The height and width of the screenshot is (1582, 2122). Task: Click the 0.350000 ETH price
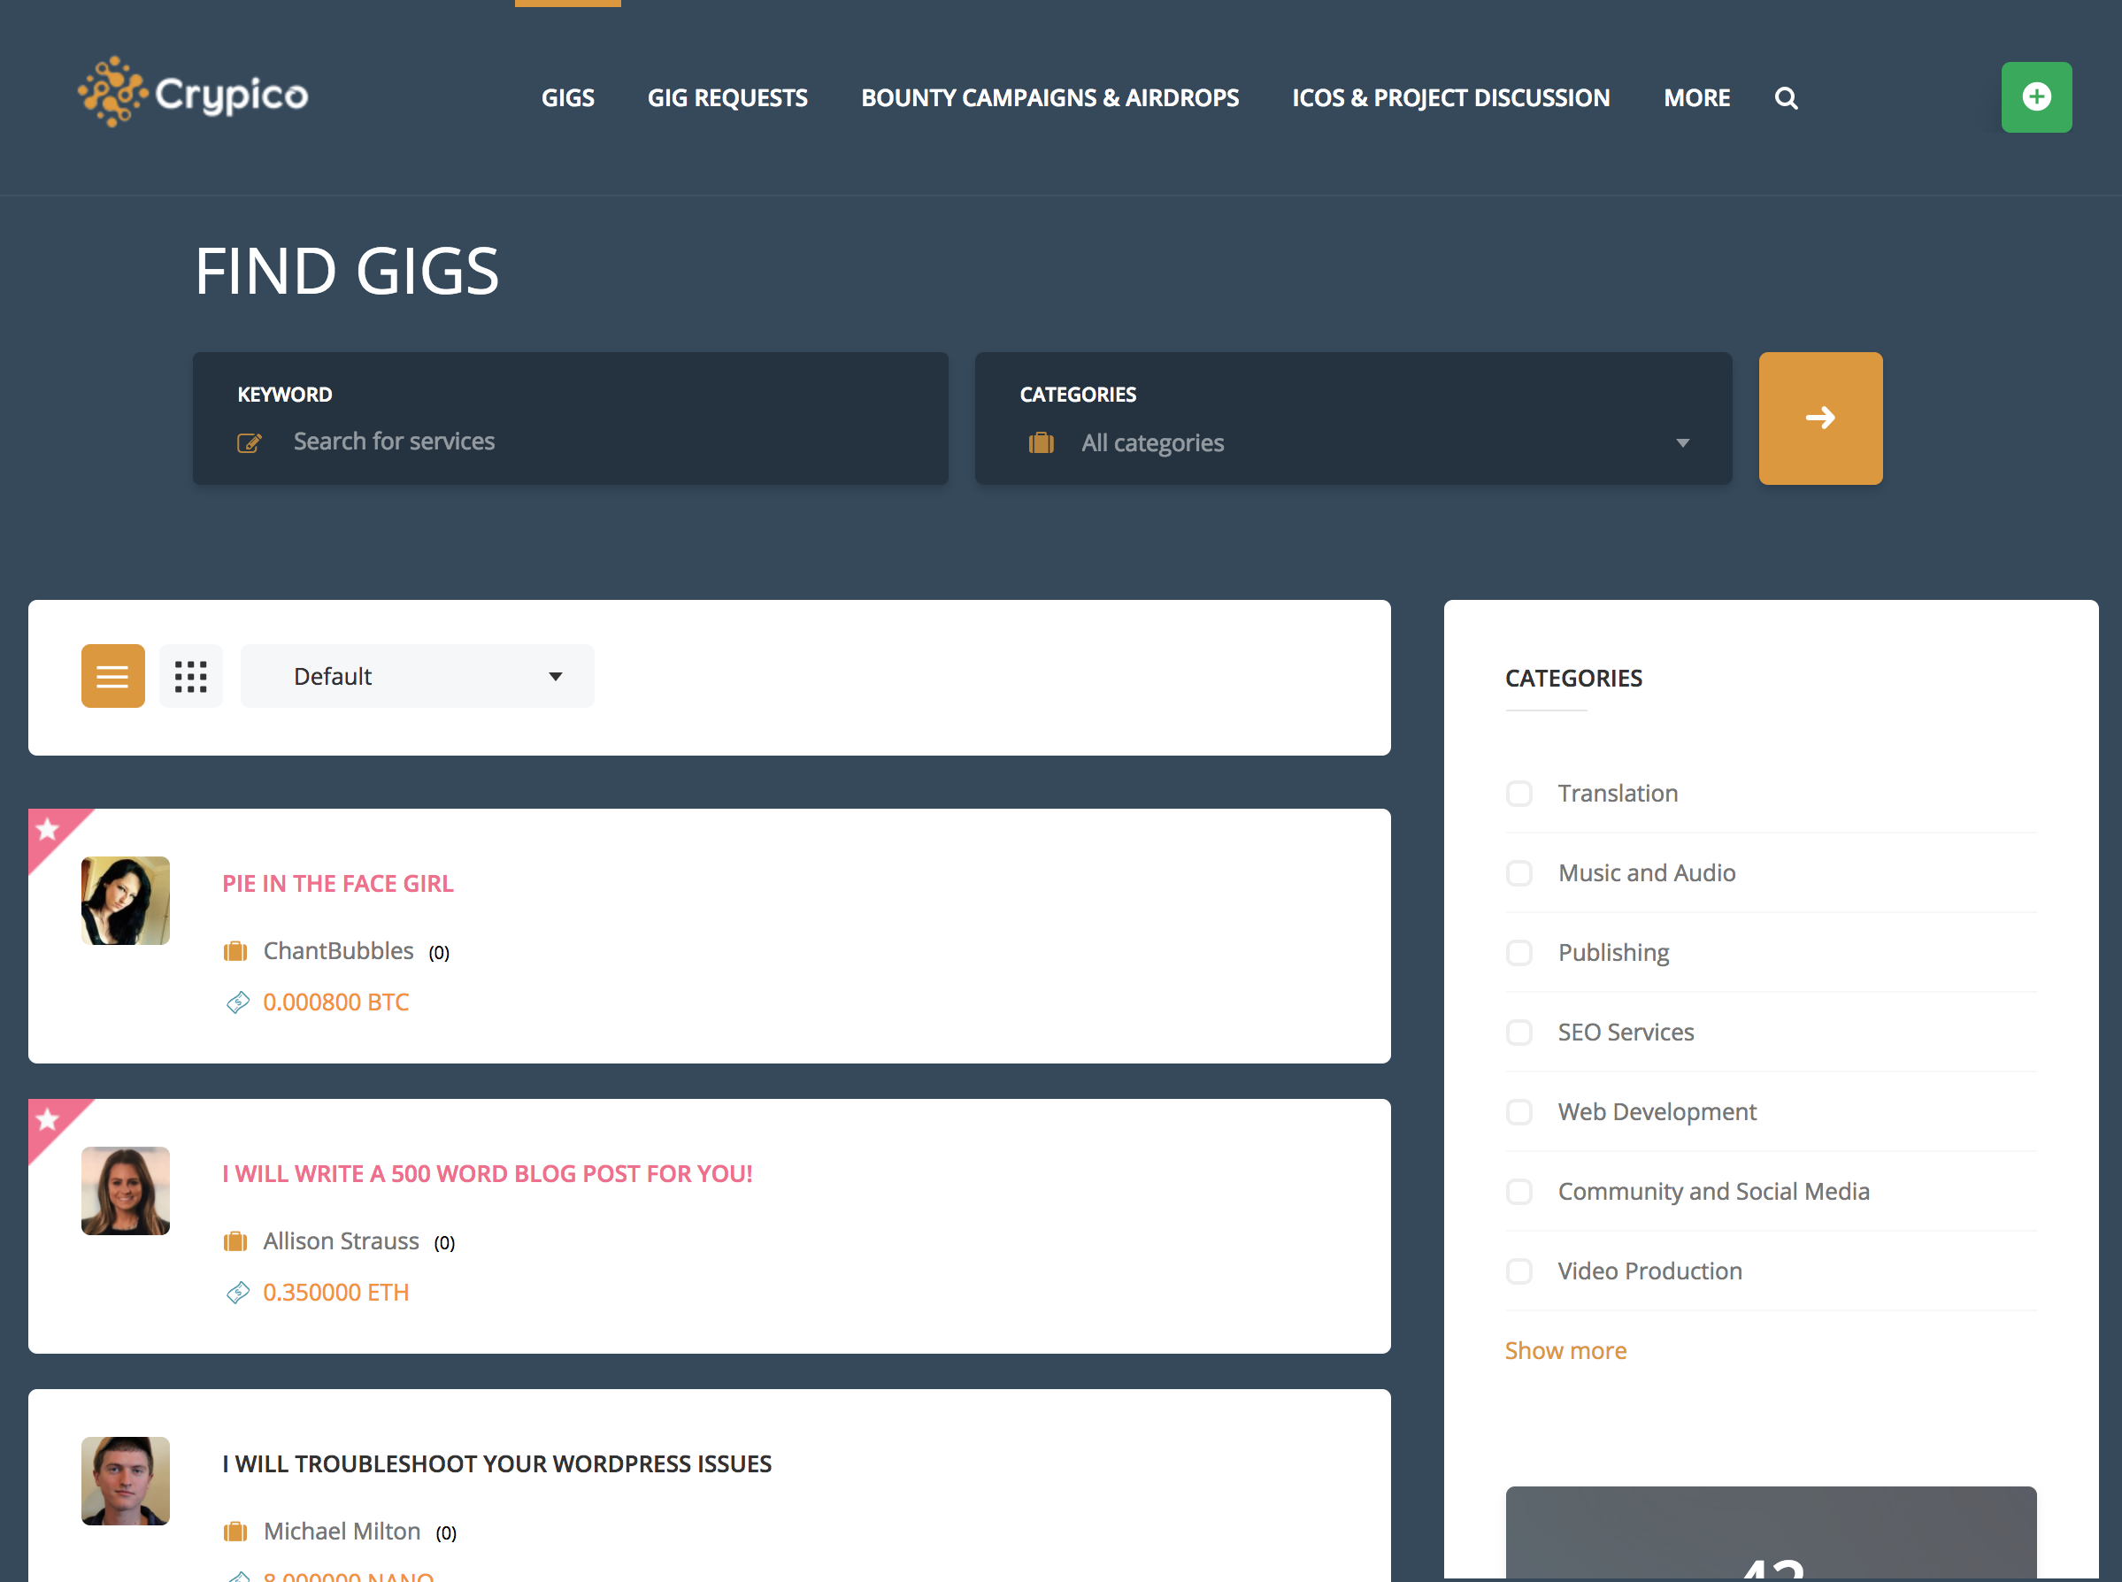(x=335, y=1292)
